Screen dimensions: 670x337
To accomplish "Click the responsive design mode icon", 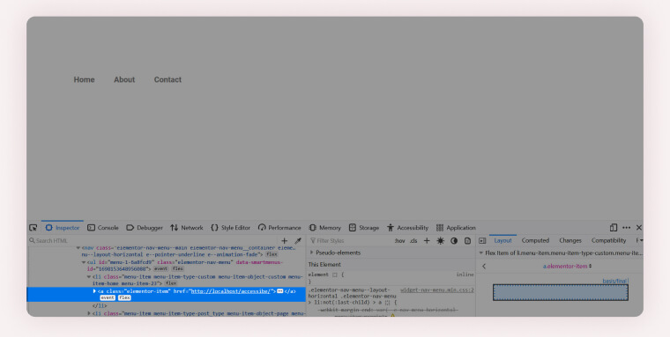I will (614, 227).
